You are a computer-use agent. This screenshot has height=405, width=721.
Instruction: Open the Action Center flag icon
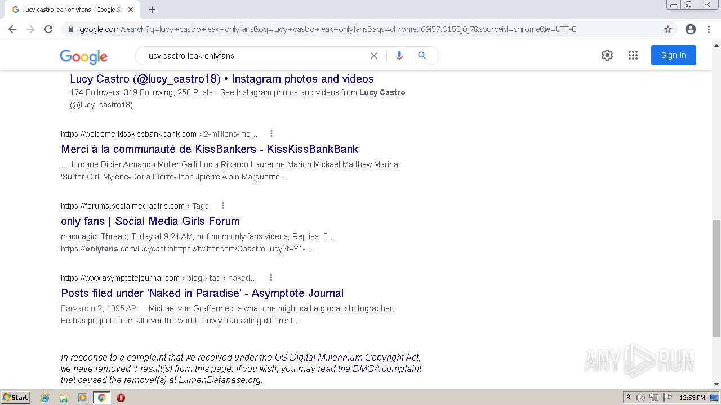[667, 398]
